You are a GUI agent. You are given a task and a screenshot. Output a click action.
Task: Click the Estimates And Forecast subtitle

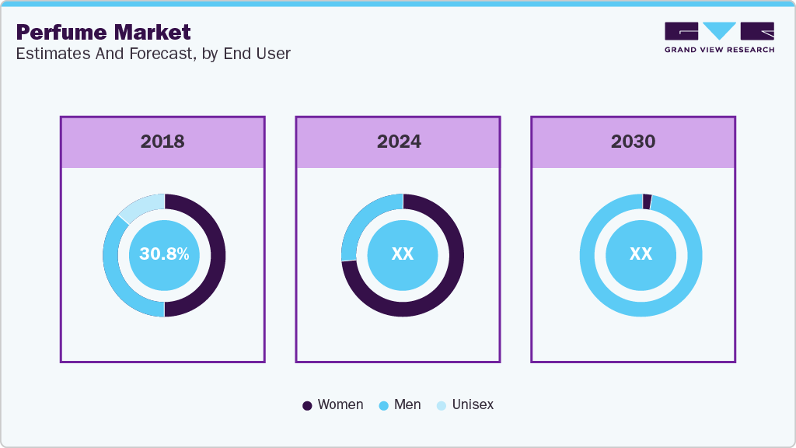coord(153,54)
